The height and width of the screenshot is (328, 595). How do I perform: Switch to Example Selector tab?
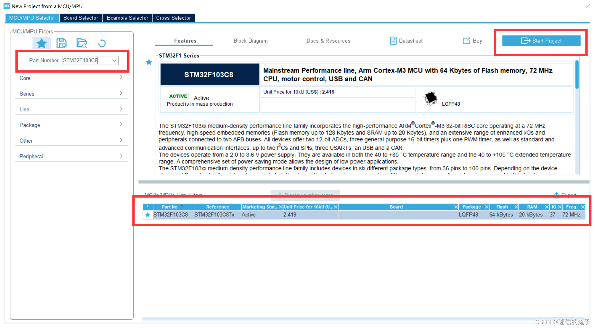click(127, 18)
